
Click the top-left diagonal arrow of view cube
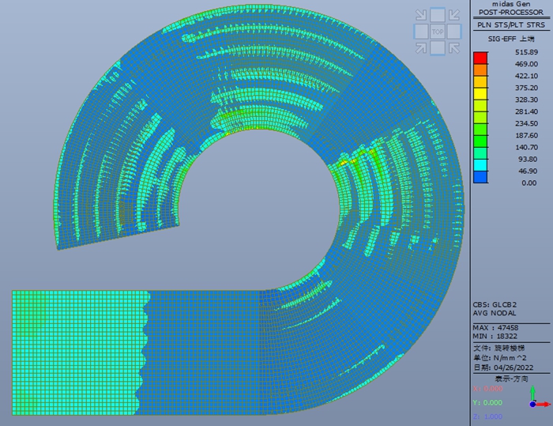coord(422,15)
